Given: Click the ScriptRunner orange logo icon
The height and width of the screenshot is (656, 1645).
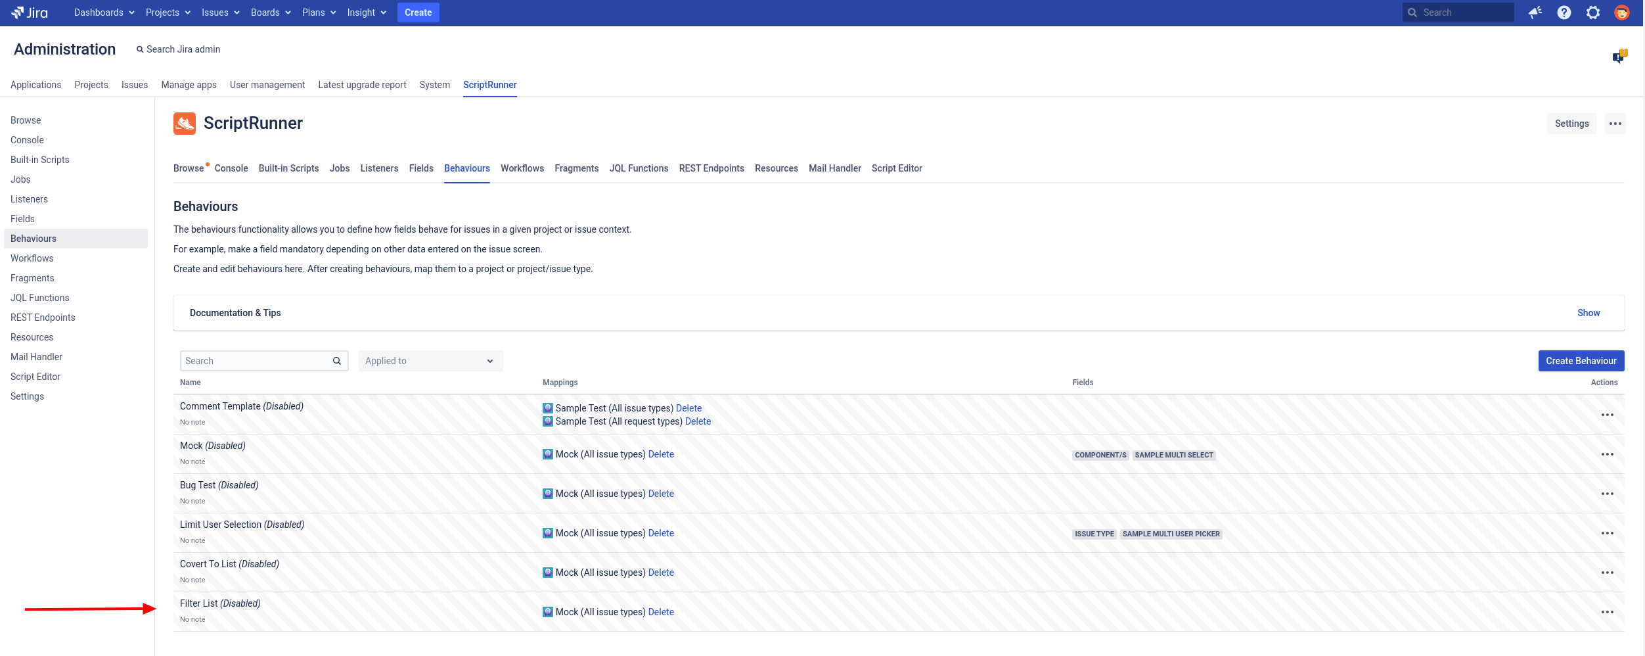Looking at the screenshot, I should [185, 123].
